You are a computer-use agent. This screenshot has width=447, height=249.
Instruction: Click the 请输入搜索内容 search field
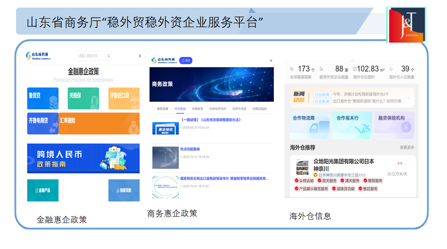click(x=91, y=56)
